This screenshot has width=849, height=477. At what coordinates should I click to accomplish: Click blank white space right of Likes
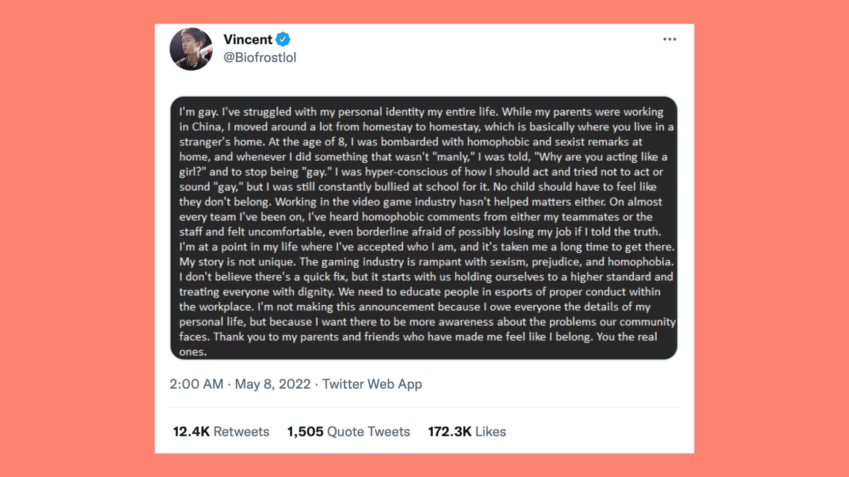coord(597,432)
